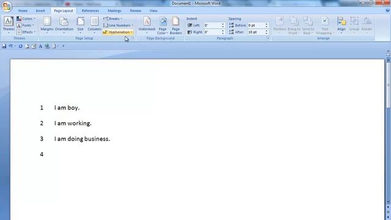The height and width of the screenshot is (220, 391).
Task: Open the theme Effects dropdown
Action: (26, 32)
